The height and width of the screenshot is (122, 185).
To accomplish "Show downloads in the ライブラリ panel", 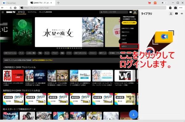I will [171, 13].
